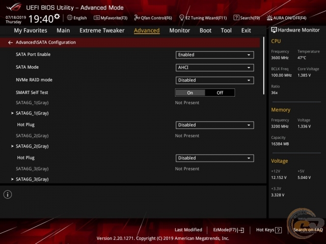
Task: Click the +3.3V value 3.328 V
Action: pyautogui.click(x=278, y=195)
